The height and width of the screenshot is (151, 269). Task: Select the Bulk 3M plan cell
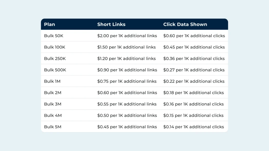[x=53, y=104]
